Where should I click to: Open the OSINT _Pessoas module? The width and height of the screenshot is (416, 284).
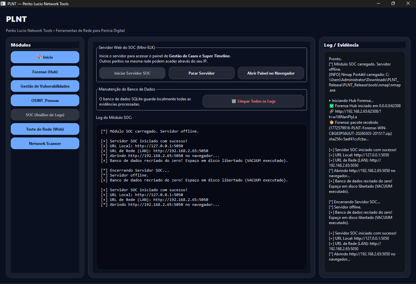click(x=45, y=101)
